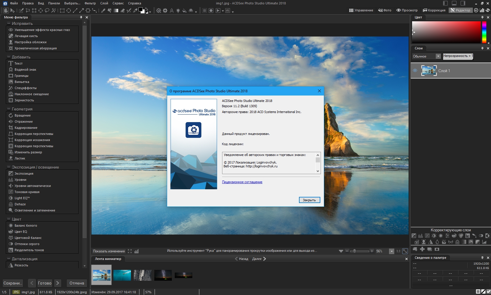Switch to Коррекция mode

point(434,10)
